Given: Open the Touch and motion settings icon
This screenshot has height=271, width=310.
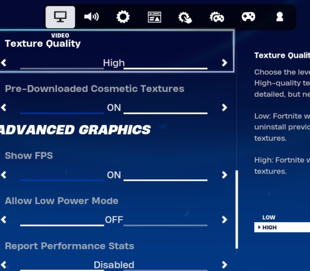Looking at the screenshot, I should (185, 17).
